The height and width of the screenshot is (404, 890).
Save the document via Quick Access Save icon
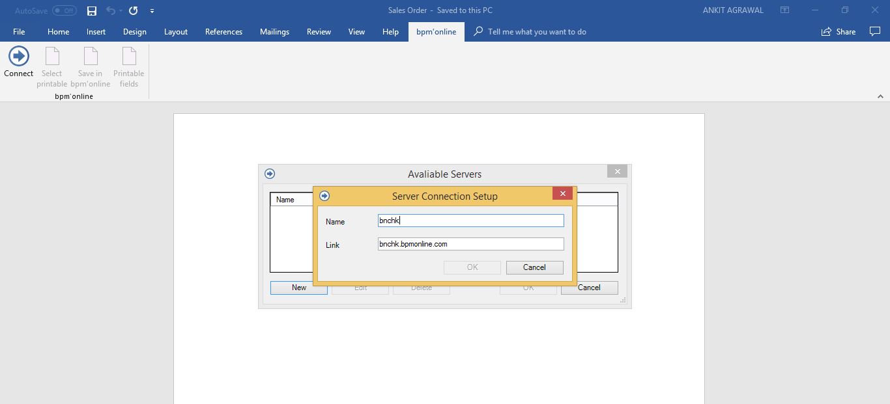[91, 10]
